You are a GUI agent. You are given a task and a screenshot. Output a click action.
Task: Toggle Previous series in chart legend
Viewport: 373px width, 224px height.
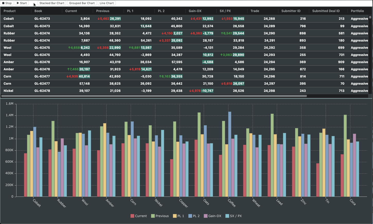[160, 216]
